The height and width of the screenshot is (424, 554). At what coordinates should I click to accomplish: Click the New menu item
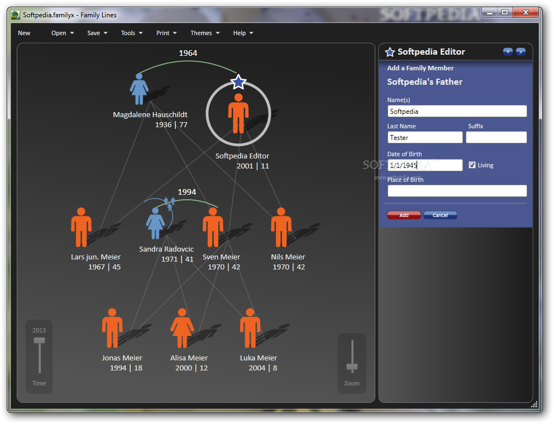click(x=24, y=33)
